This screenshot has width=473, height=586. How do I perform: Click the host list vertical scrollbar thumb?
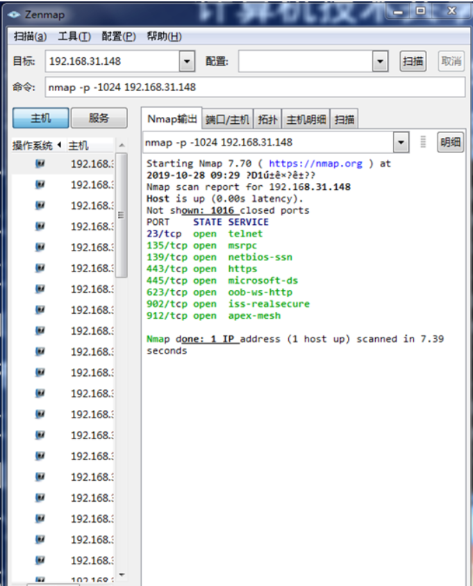121,215
